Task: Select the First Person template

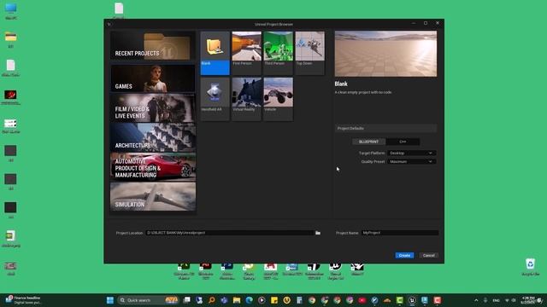Action: (247, 53)
